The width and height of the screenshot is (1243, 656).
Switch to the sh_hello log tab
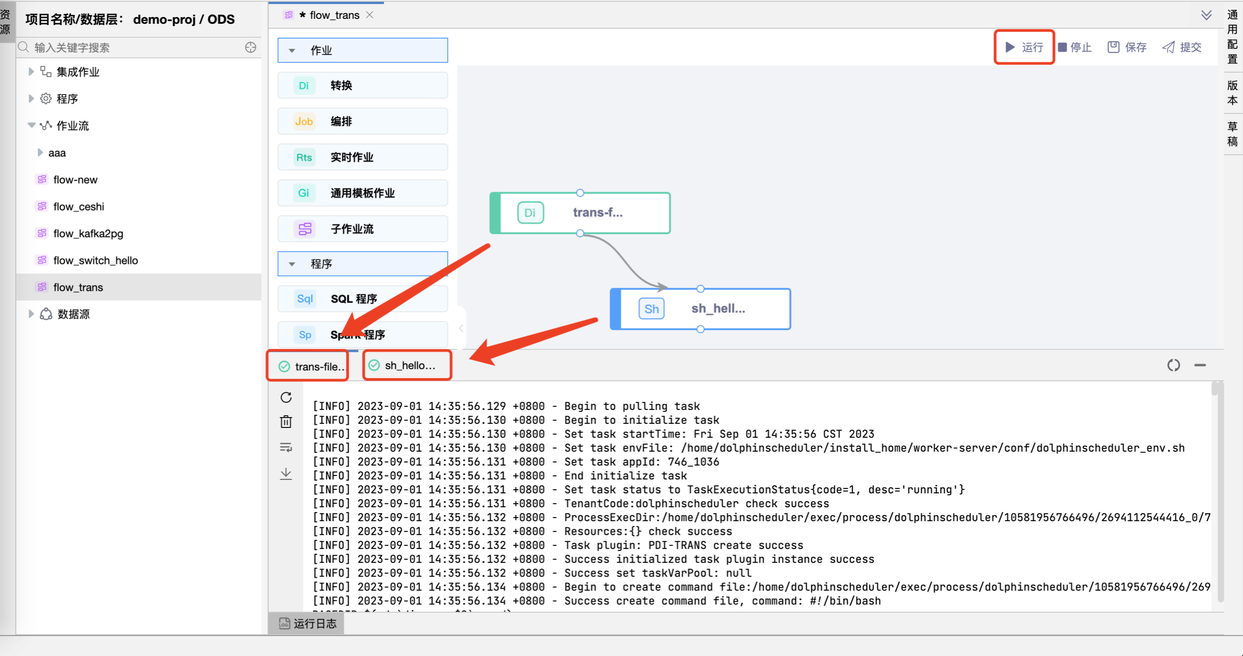407,366
